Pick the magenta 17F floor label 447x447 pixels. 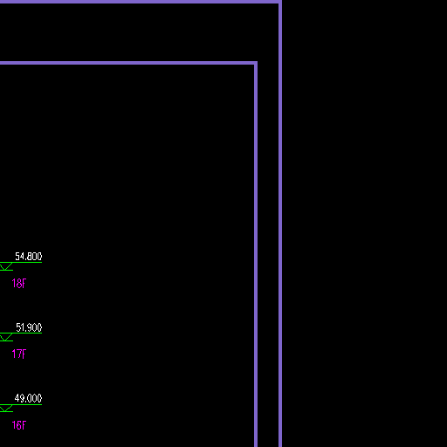point(19,354)
